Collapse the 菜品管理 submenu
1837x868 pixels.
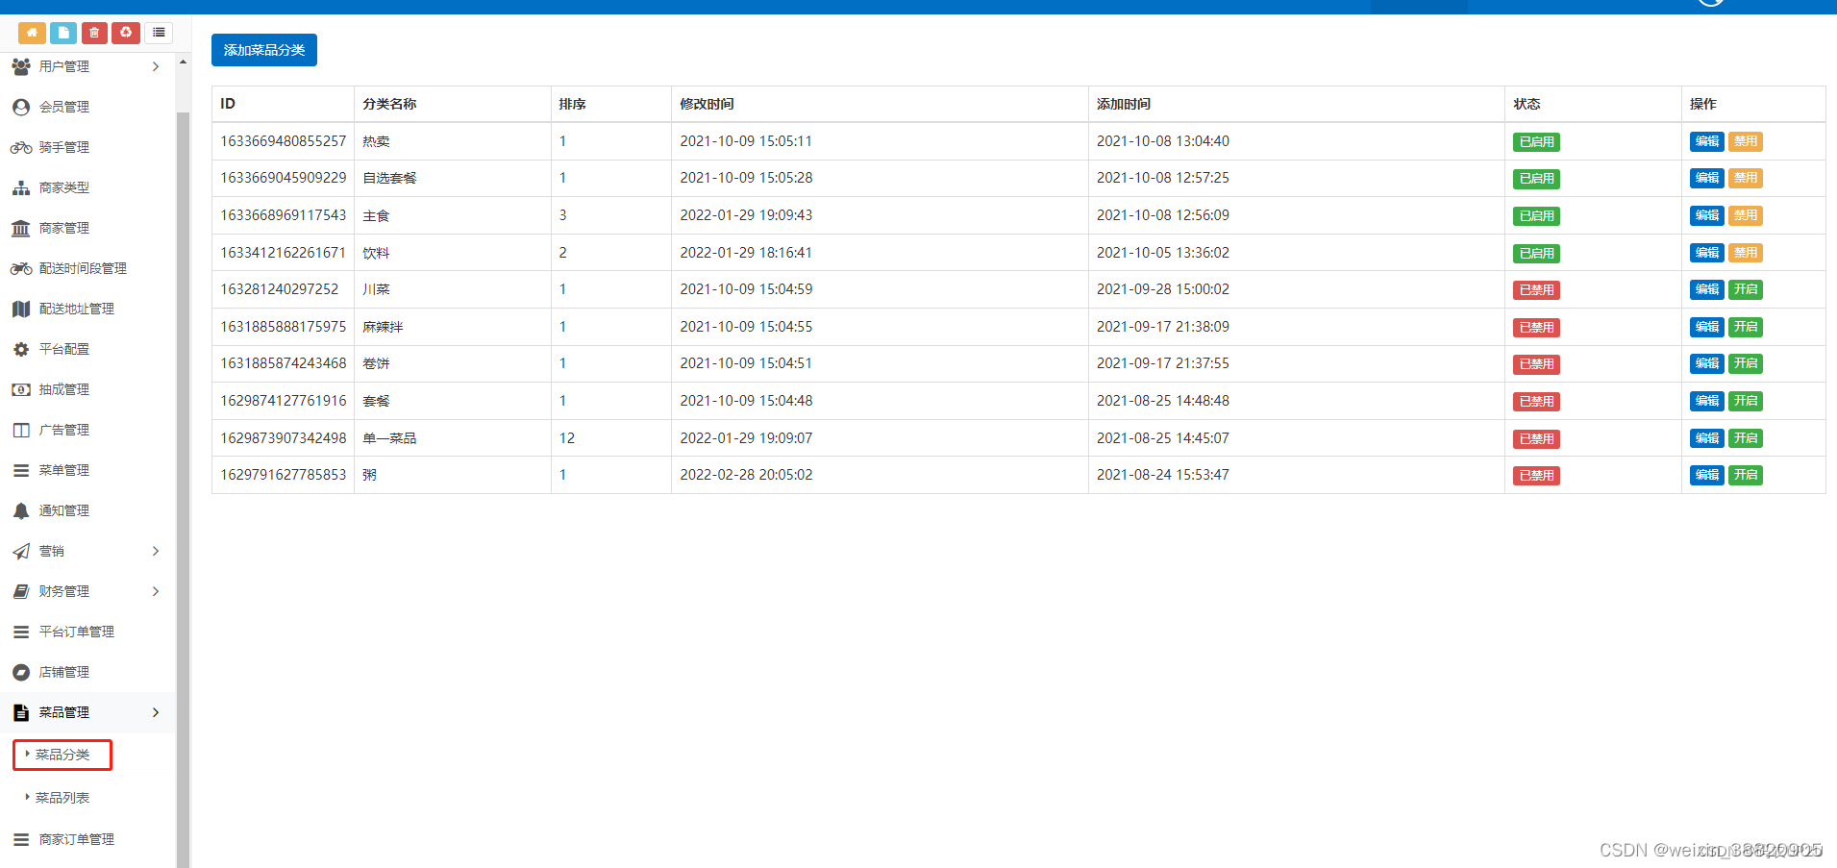[x=155, y=712]
